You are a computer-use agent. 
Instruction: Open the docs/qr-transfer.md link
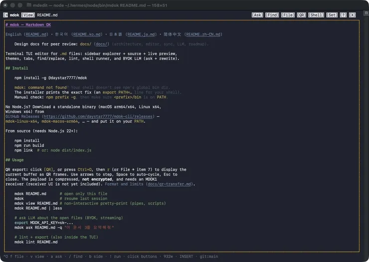point(170,184)
